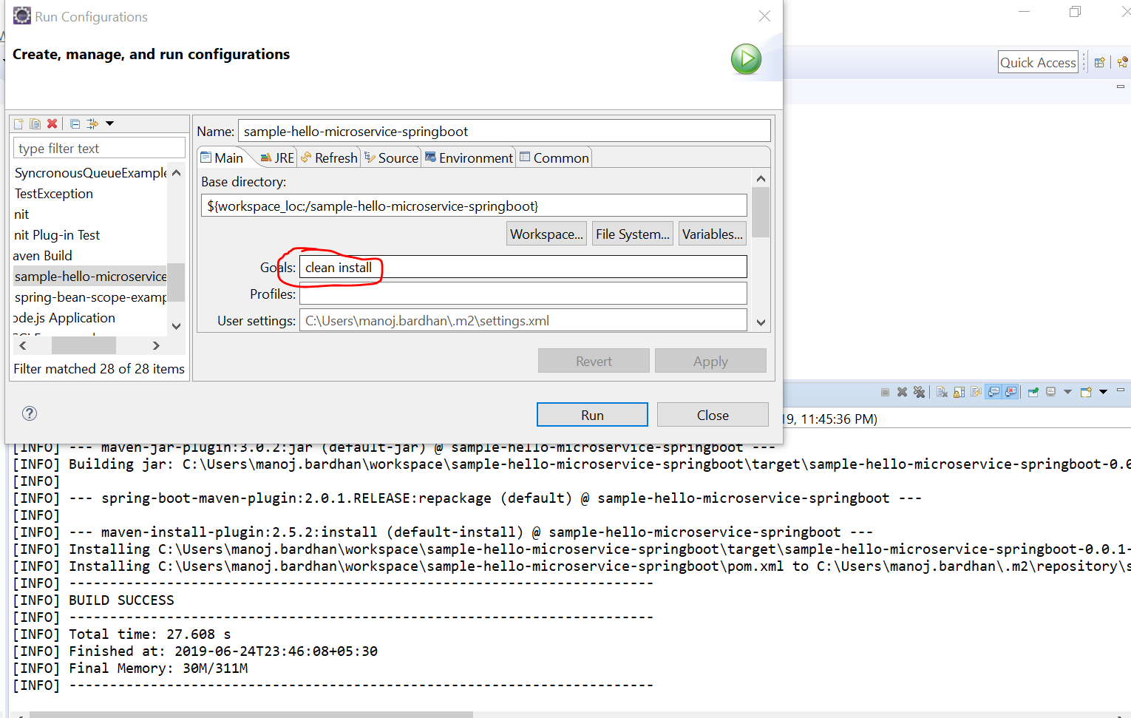Collapse all configurations in the tree
Image resolution: width=1131 pixels, height=718 pixels.
coord(75,123)
